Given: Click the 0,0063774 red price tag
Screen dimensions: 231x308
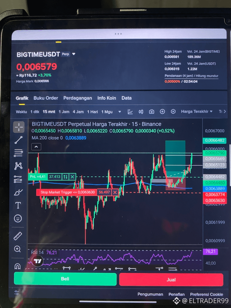Looking at the screenshot, I should coord(215,195).
